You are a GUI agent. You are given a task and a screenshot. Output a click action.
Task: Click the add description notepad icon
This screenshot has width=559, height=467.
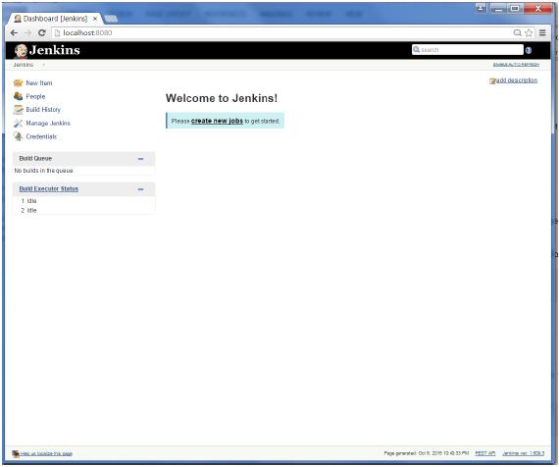tap(492, 81)
